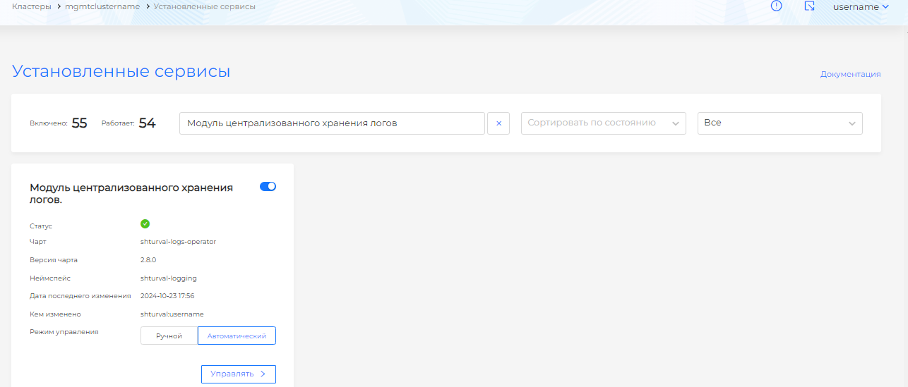This screenshot has width=908, height=387.
Task: Click the square arrow icon beside username
Action: (810, 6)
